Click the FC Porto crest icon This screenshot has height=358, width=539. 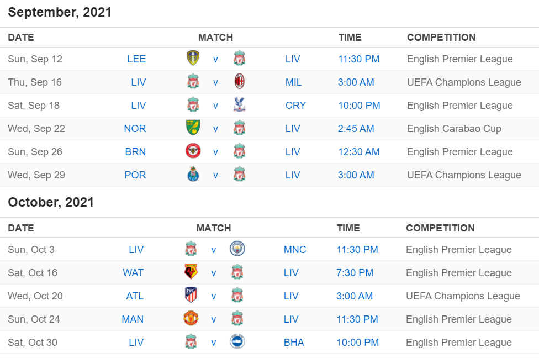coord(193,174)
